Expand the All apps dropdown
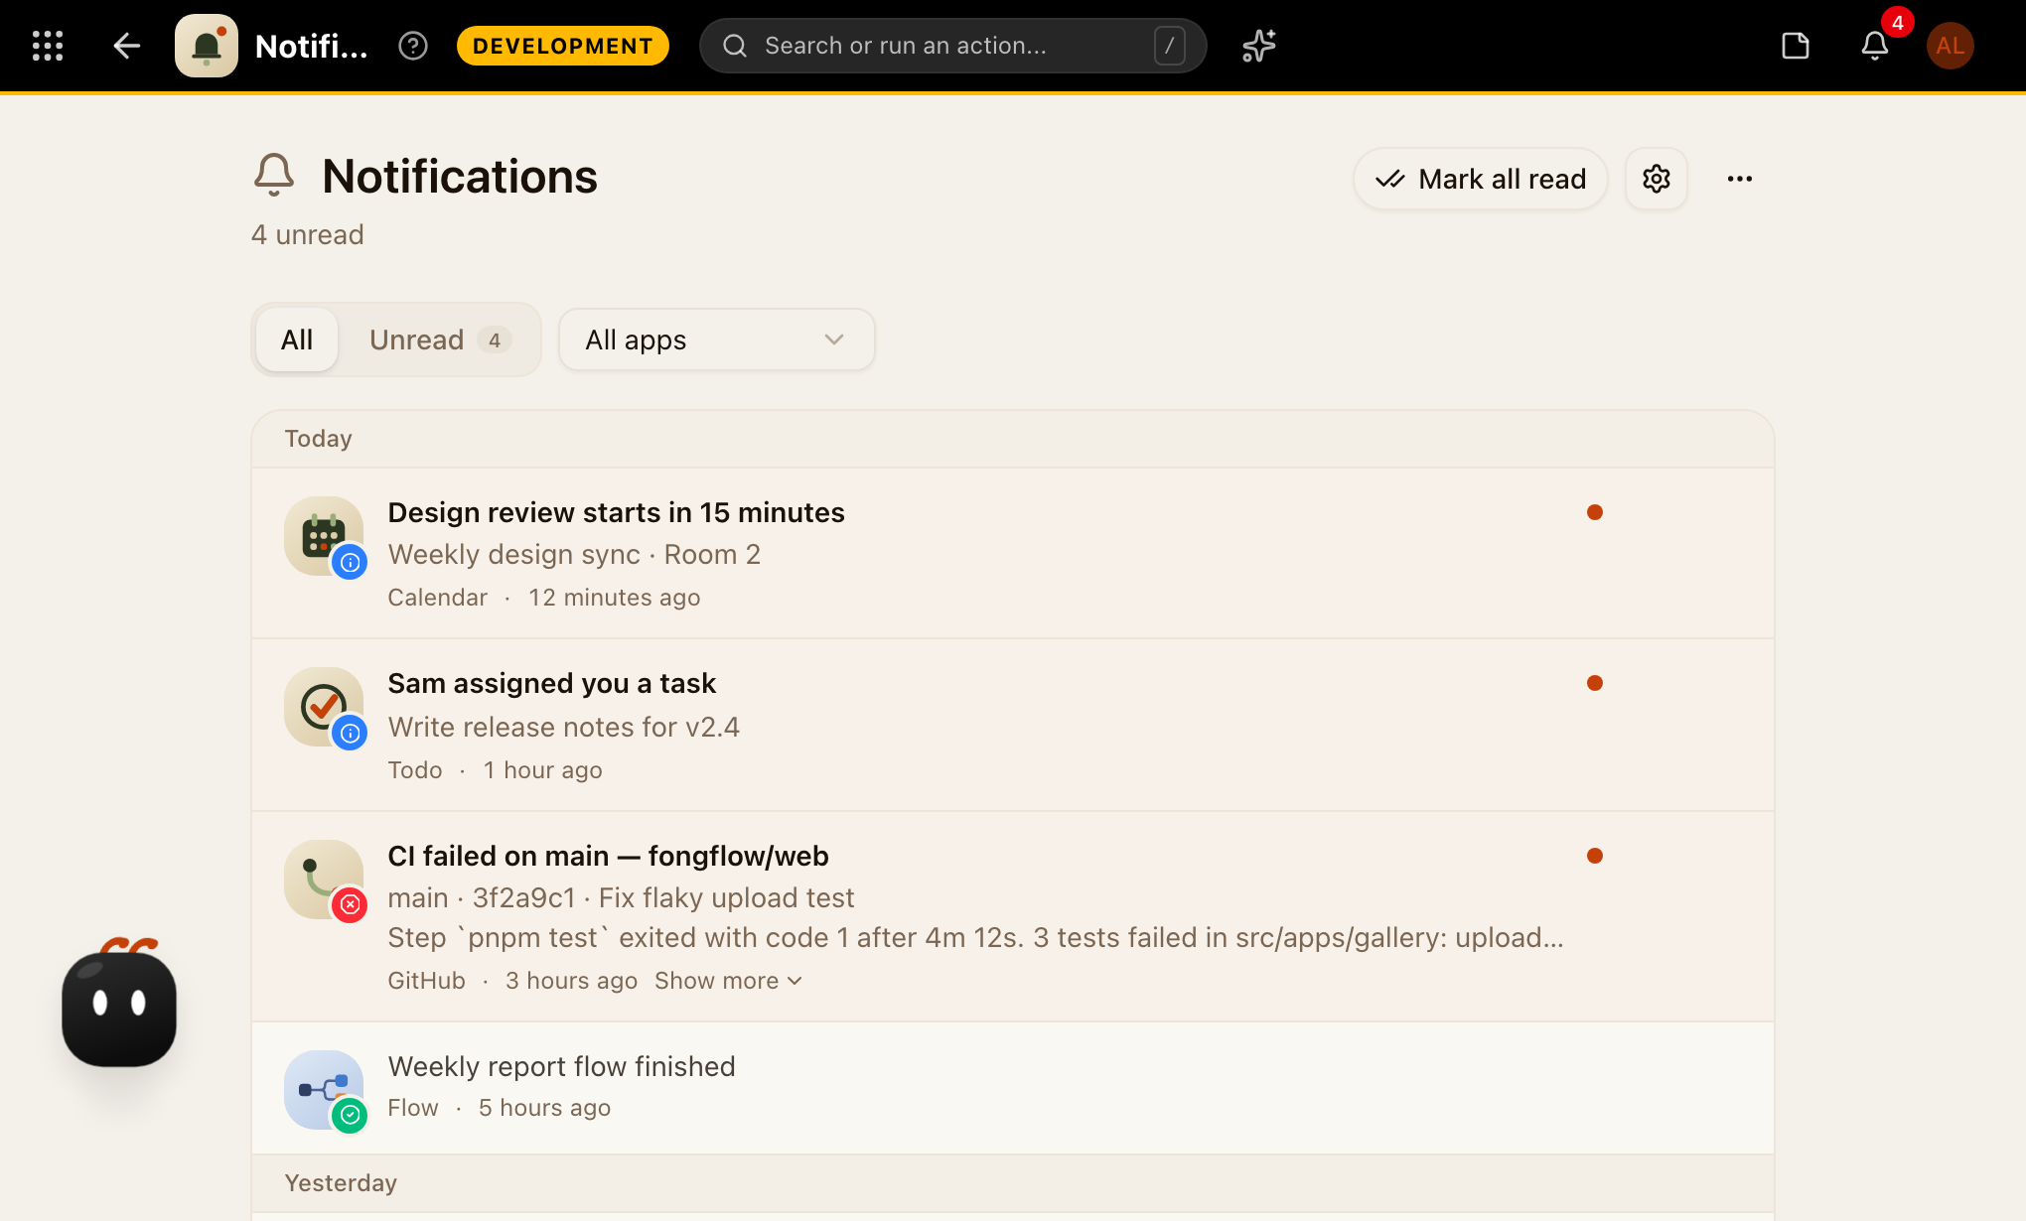This screenshot has height=1221, width=2026. coord(716,339)
